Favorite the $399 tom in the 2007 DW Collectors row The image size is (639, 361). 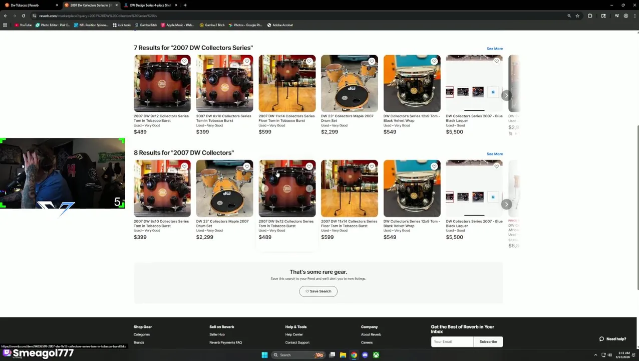coord(184,166)
